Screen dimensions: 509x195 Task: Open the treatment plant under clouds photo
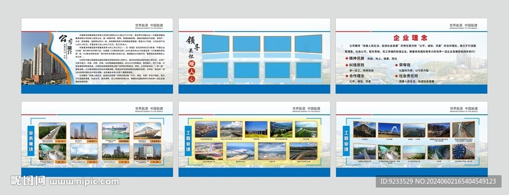231,129
